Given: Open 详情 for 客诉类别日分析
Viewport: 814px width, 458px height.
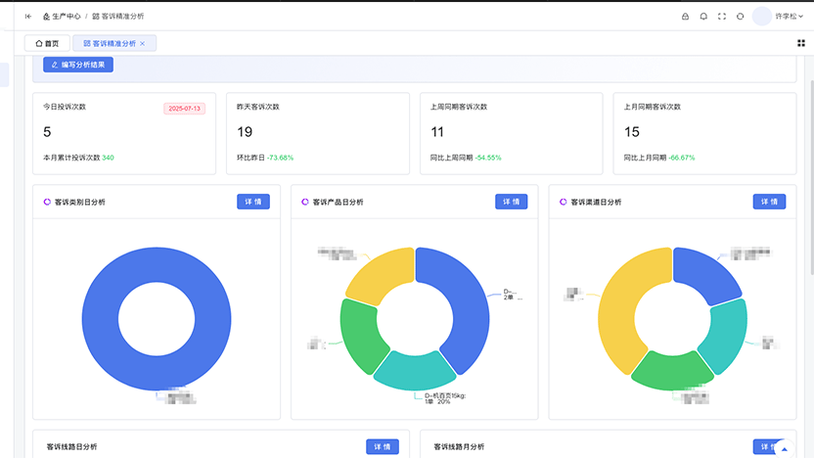Looking at the screenshot, I should 253,202.
